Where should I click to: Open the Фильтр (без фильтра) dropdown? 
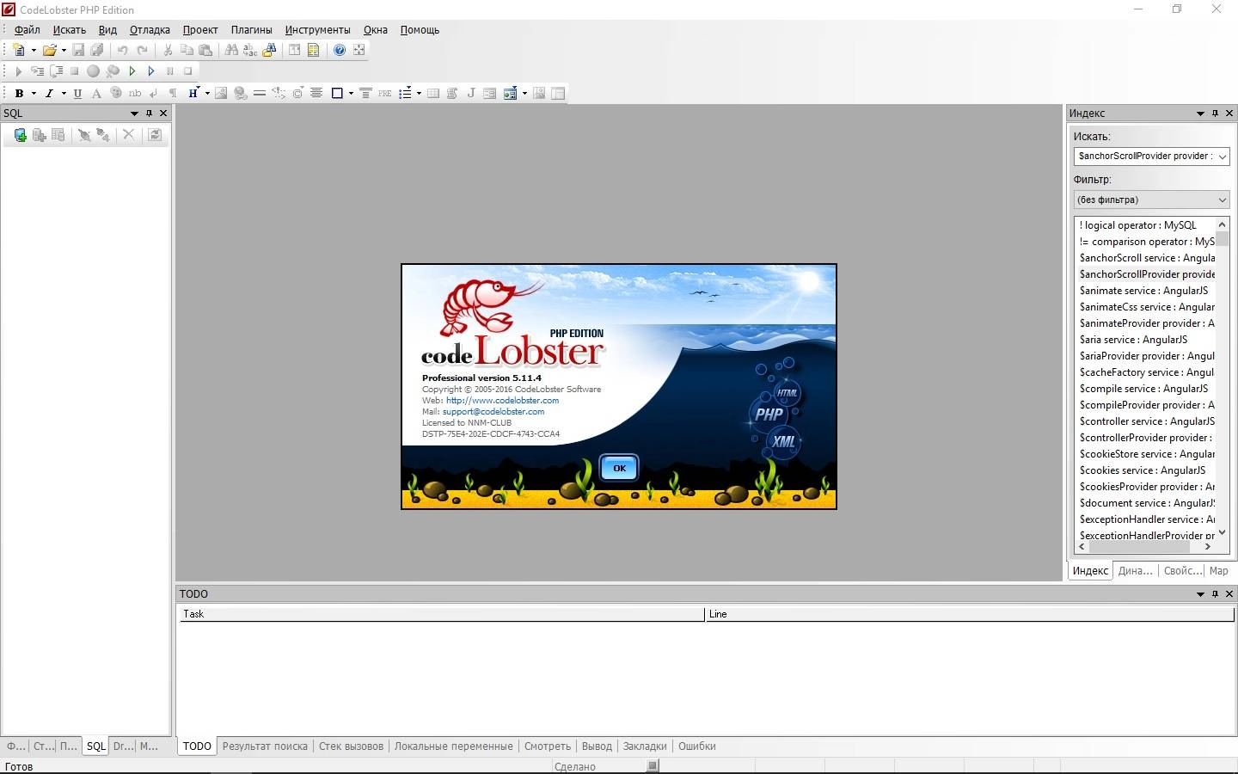(x=1222, y=200)
